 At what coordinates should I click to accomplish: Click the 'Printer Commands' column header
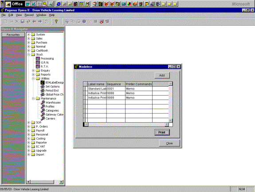(x=139, y=84)
